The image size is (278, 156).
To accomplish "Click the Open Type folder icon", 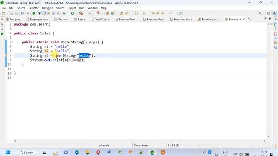I will tap(122, 13).
